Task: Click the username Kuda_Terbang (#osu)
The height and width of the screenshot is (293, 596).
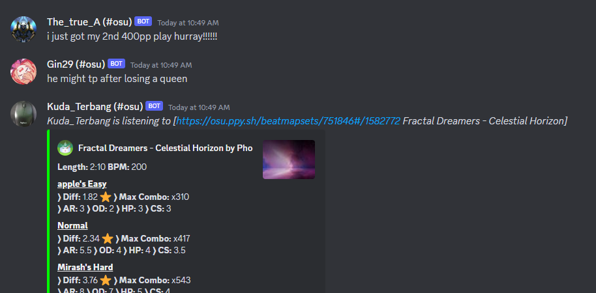Action: click(95, 107)
